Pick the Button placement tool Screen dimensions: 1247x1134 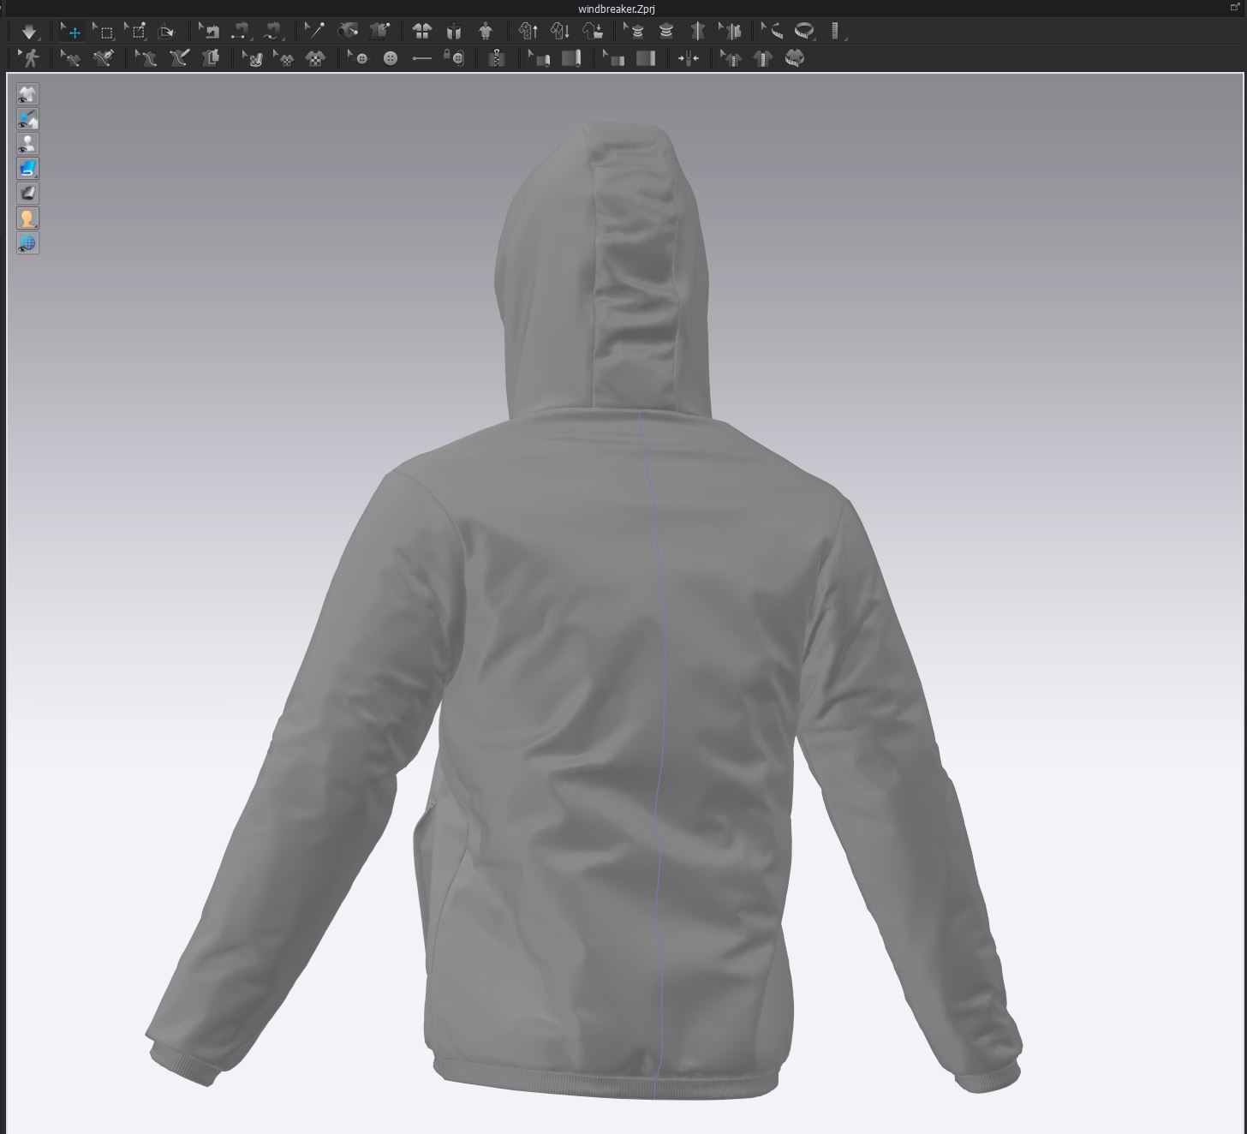(391, 58)
